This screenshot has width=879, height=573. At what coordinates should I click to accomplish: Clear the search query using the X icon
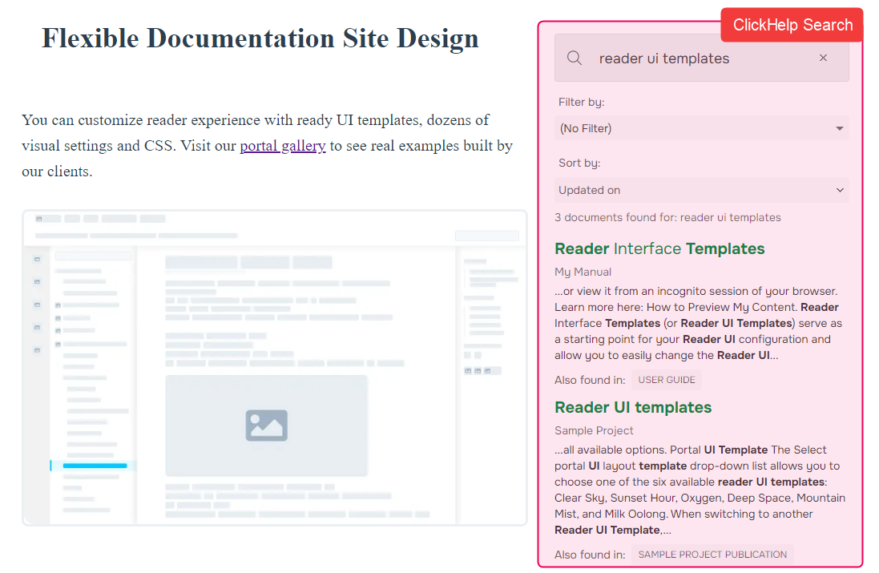coord(823,58)
